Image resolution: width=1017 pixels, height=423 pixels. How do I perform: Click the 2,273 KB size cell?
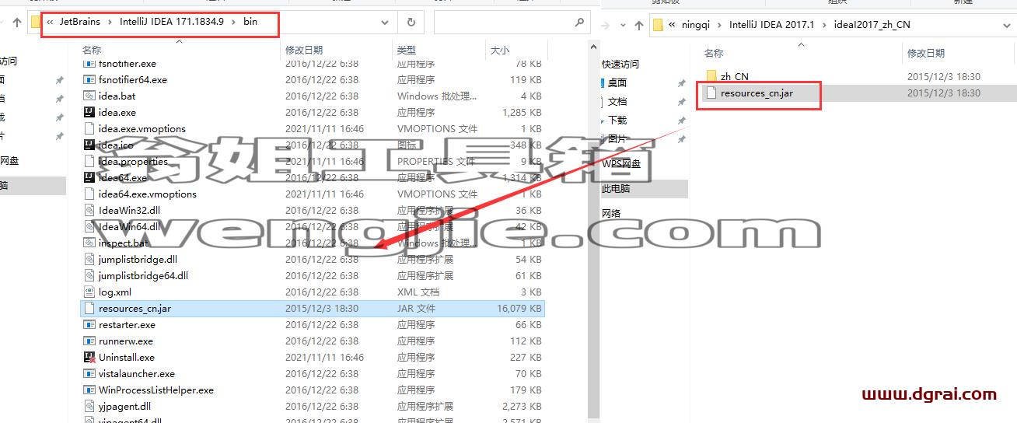coord(522,407)
